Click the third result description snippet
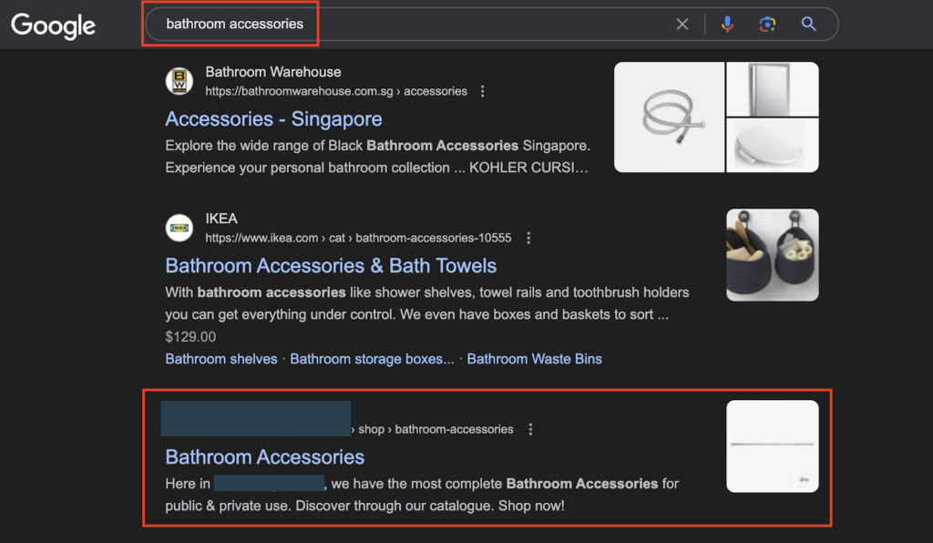This screenshot has height=543, width=933. tap(422, 495)
